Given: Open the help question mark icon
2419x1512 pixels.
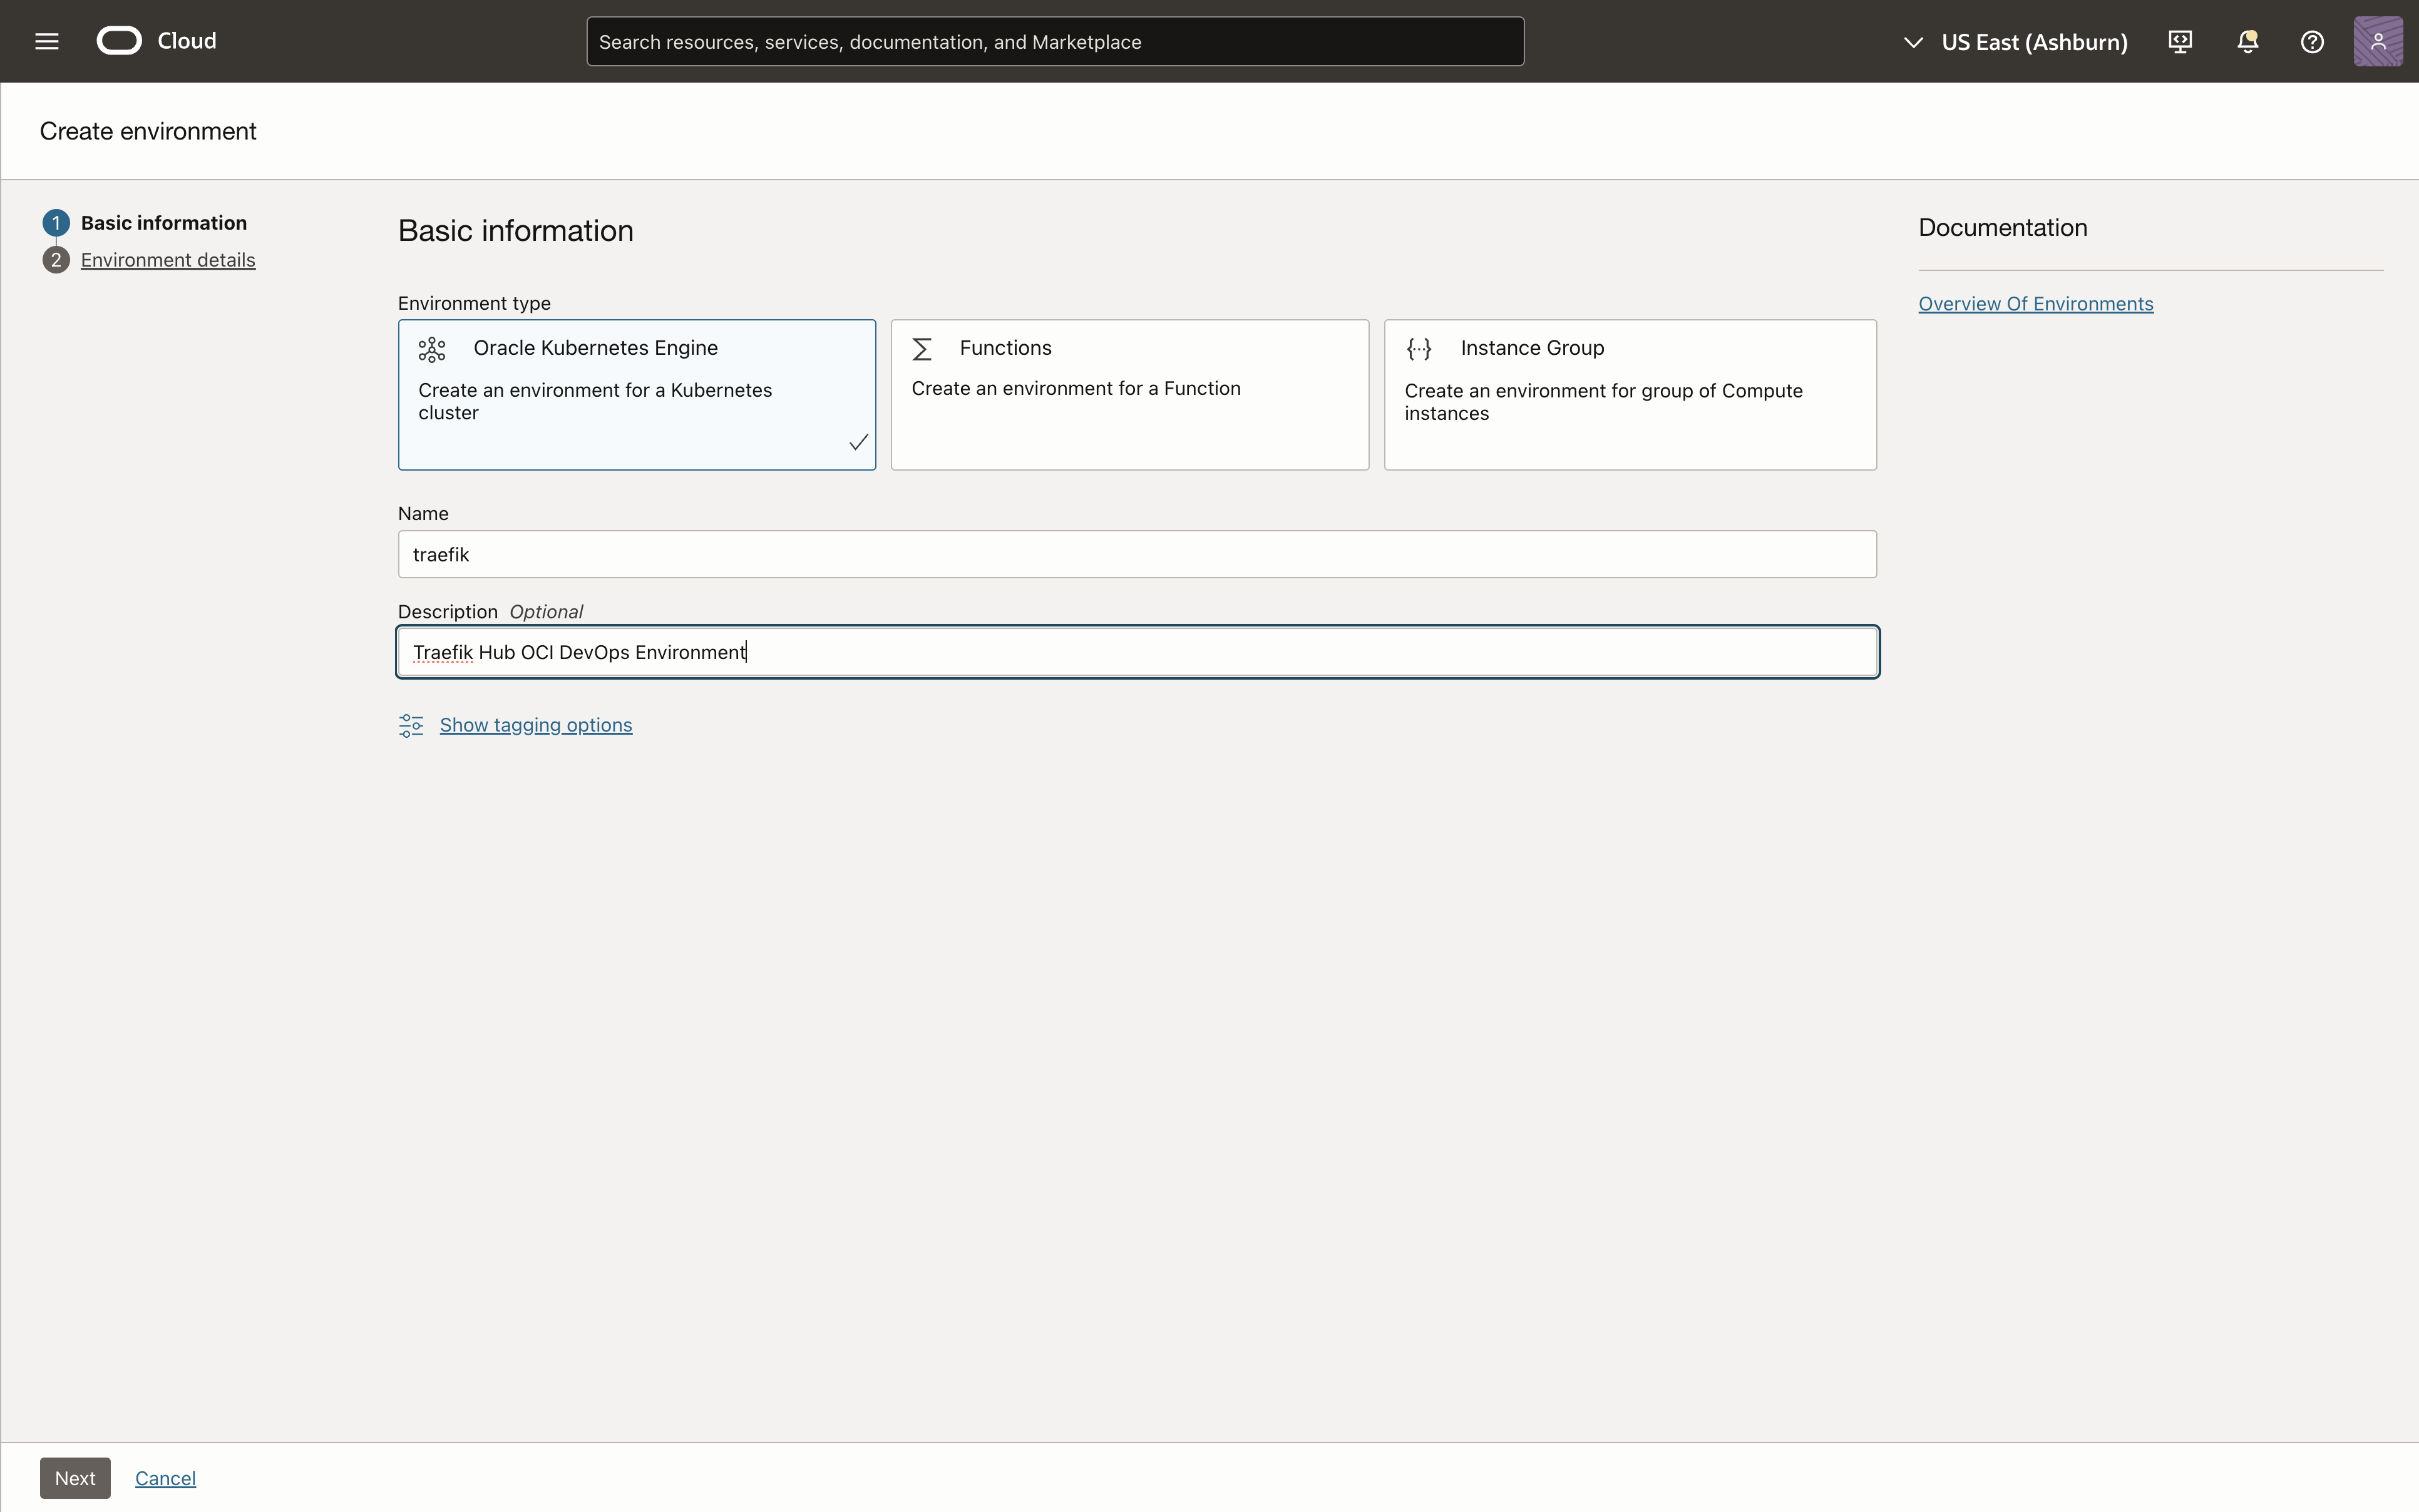Looking at the screenshot, I should click(x=2312, y=41).
